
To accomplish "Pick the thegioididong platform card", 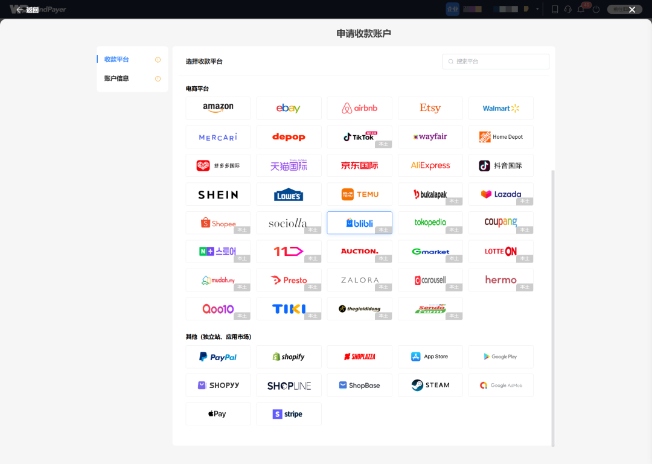I will click(359, 309).
